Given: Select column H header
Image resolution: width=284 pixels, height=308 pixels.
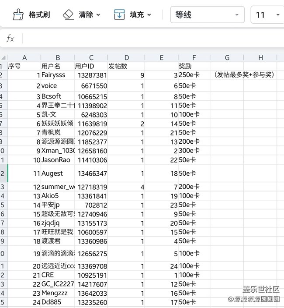Looking at the screenshot, I should coord(260,58).
